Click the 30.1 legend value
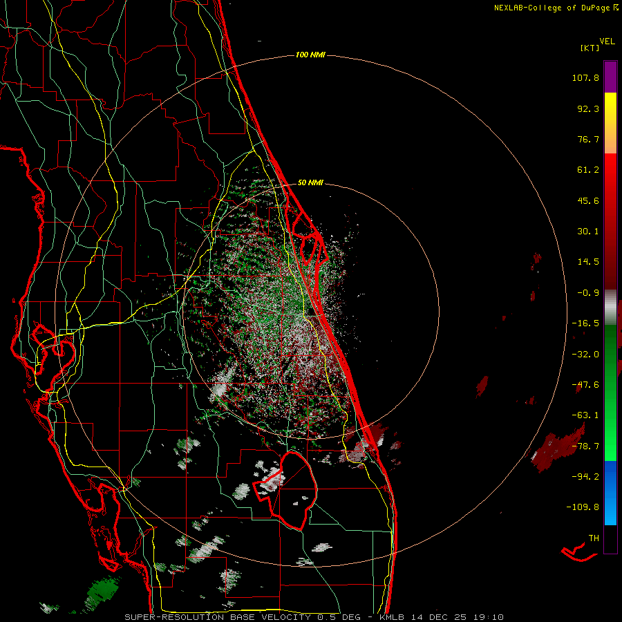Screen dimensions: 622x622 [x=588, y=232]
